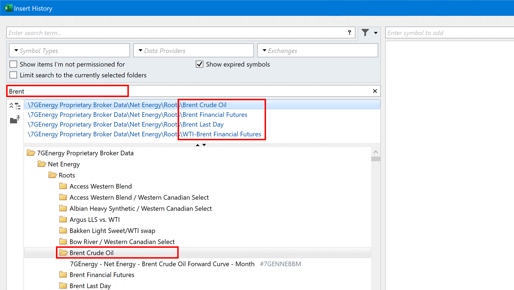This screenshot has width=514, height=290.
Task: Click the pinned folder icon
Action: [14, 119]
